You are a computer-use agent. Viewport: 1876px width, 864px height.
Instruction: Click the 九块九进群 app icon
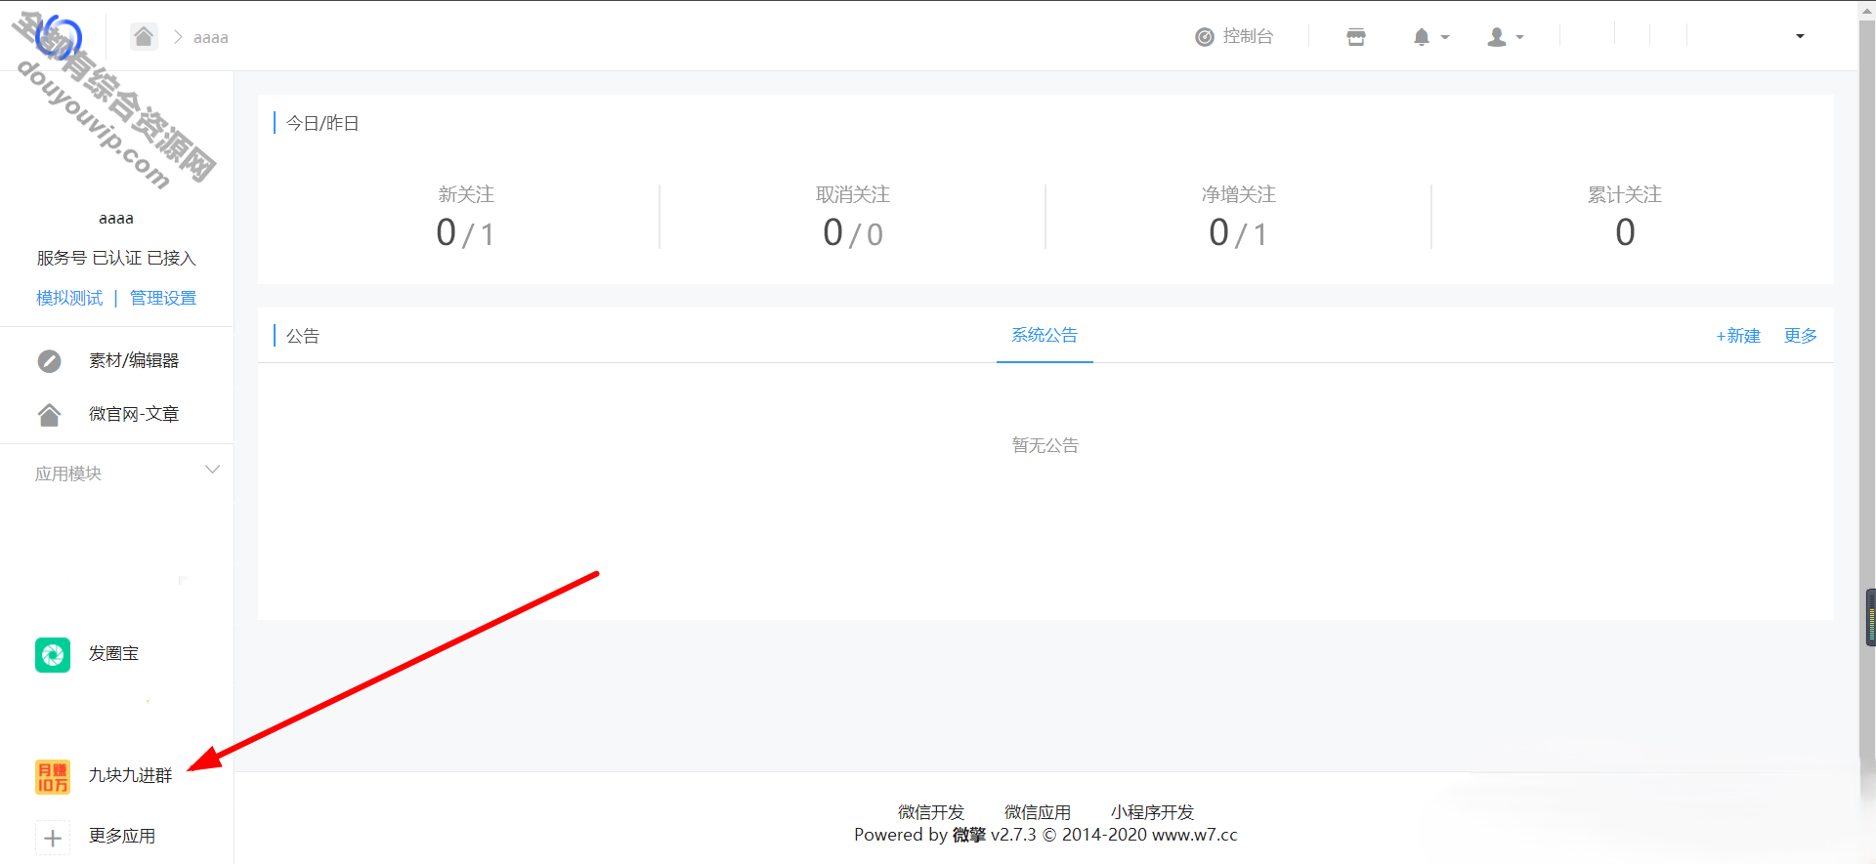coord(53,777)
